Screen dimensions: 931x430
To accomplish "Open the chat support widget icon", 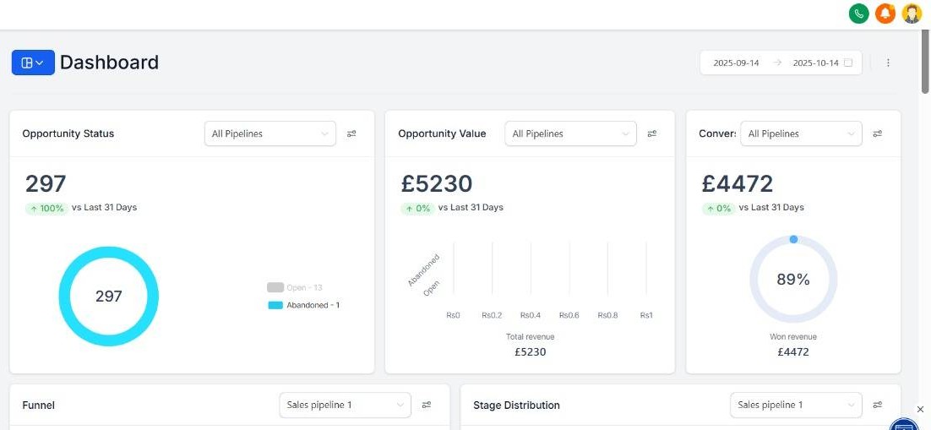I will point(906,424).
